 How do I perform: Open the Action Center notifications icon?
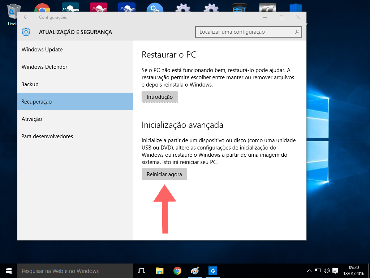click(x=335, y=271)
